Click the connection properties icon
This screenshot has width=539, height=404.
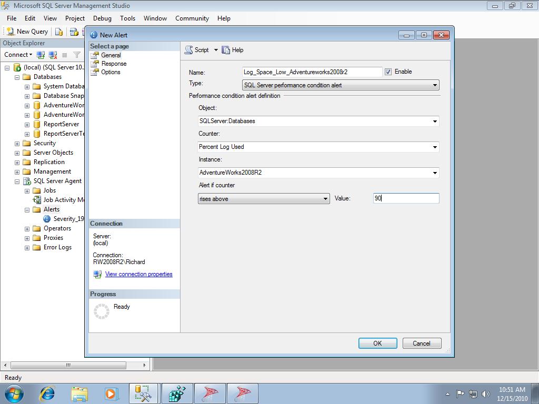coord(97,274)
